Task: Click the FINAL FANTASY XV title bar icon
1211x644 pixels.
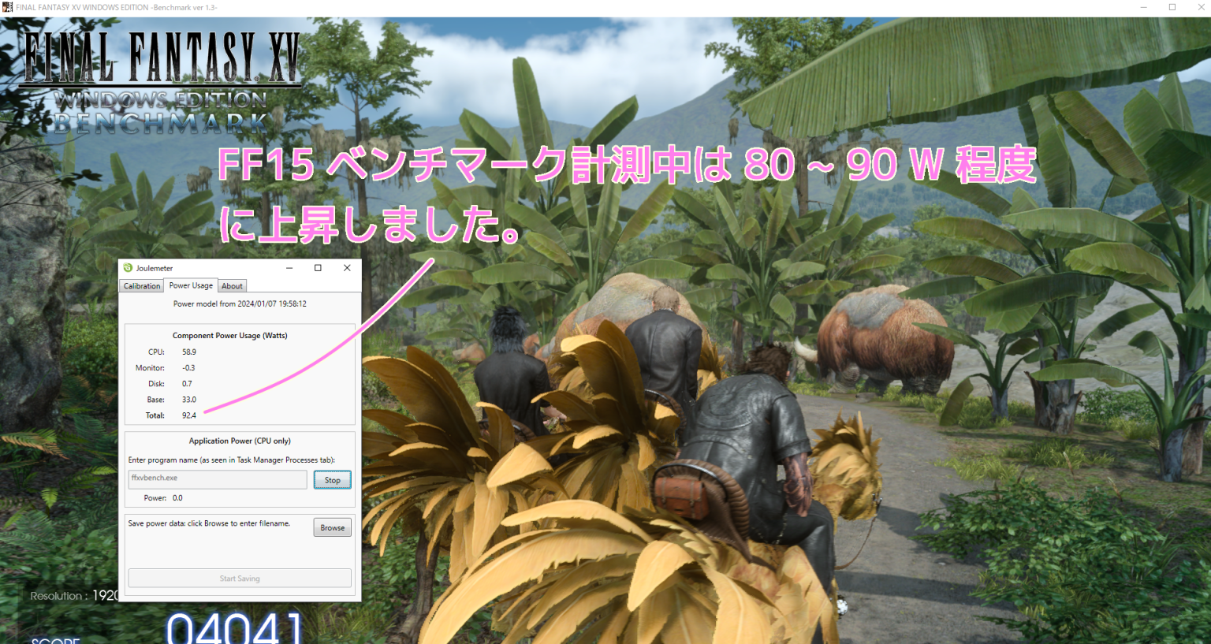Action: (8, 7)
